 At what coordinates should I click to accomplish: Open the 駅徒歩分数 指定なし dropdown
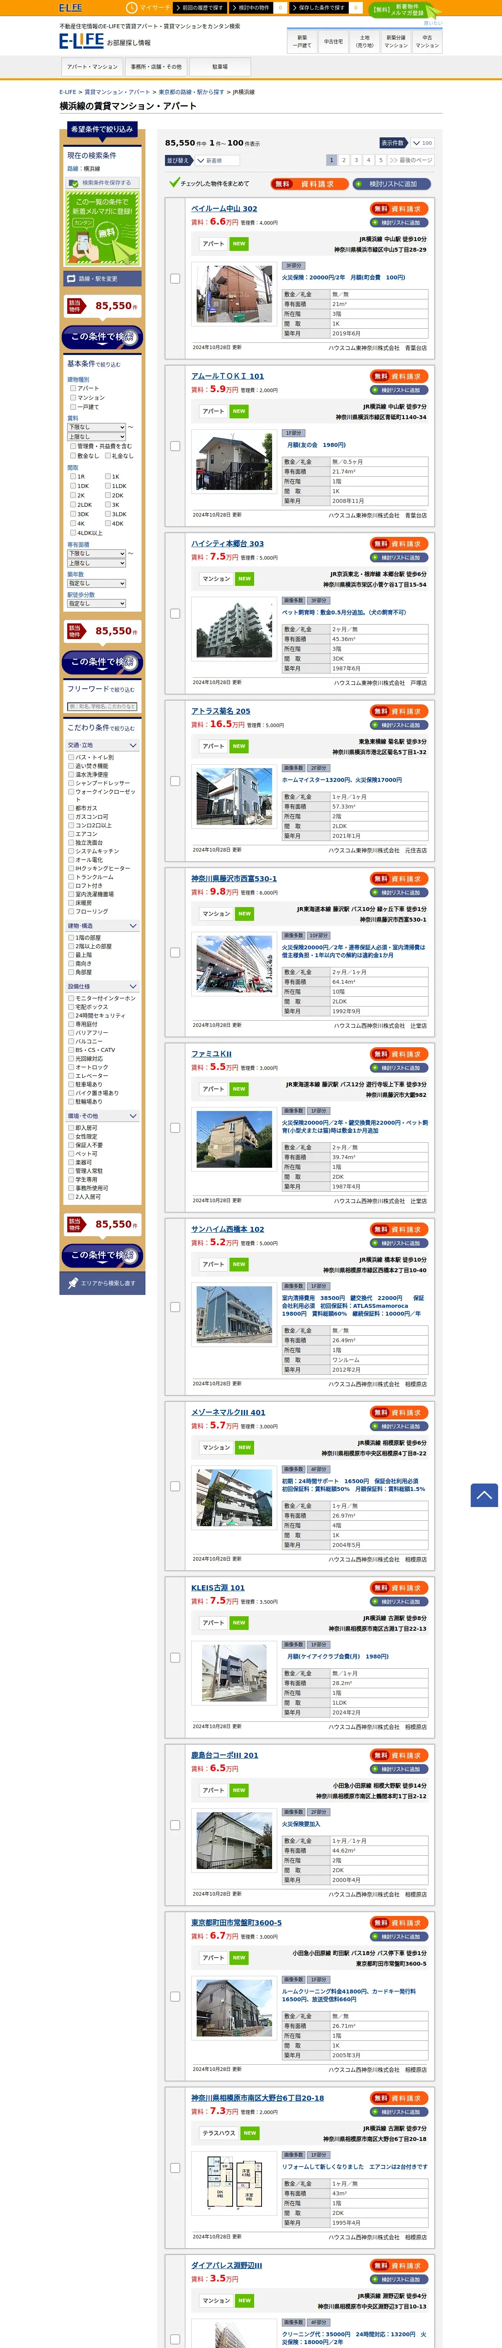[97, 603]
